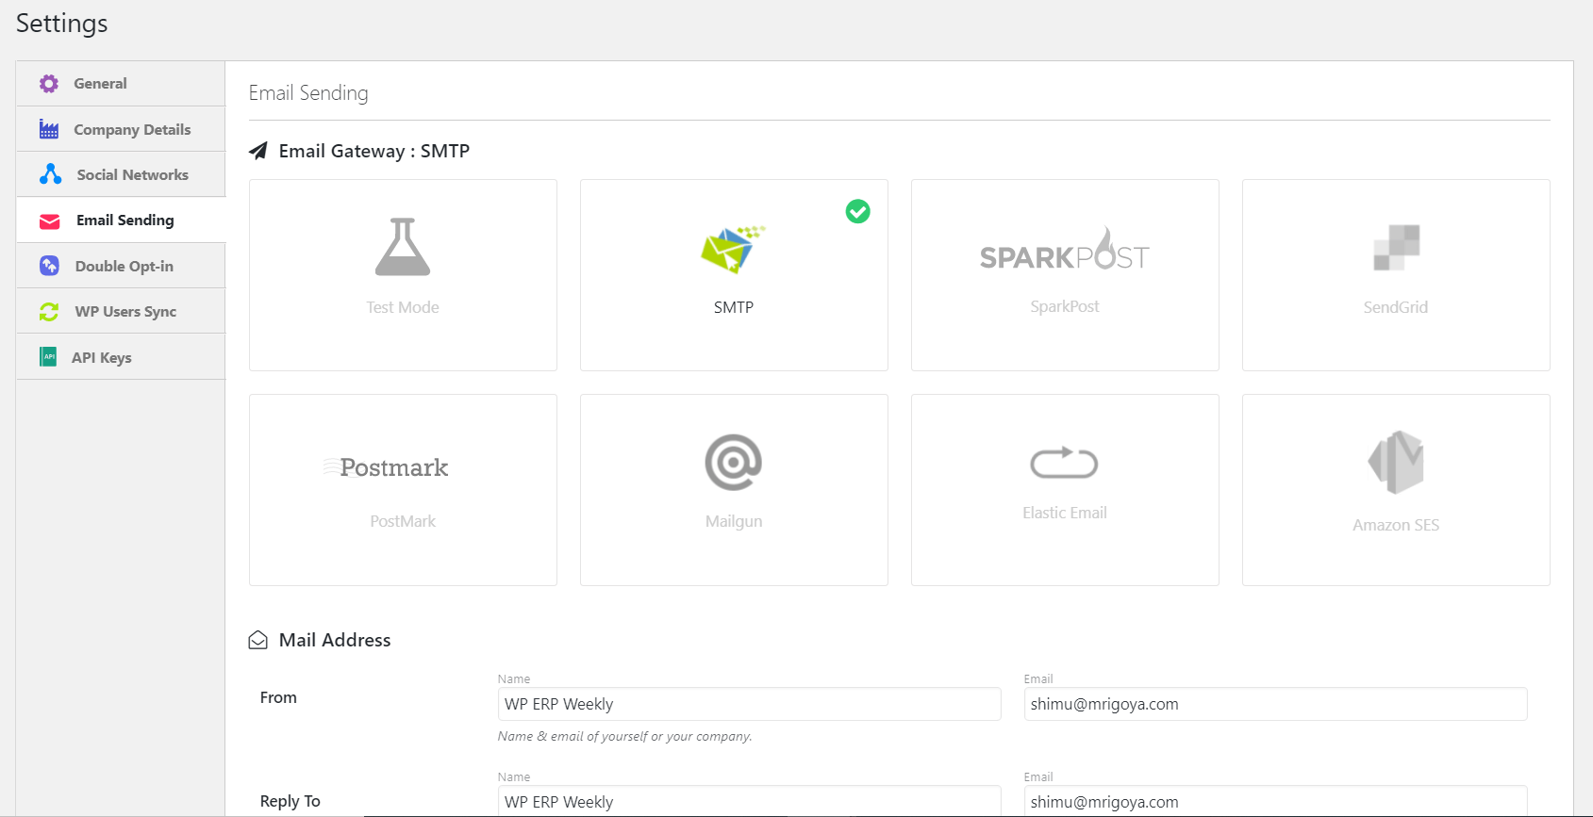Screen dimensions: 1593x817
Task: Choose the SMTP envelope gateway icon
Action: click(x=733, y=250)
